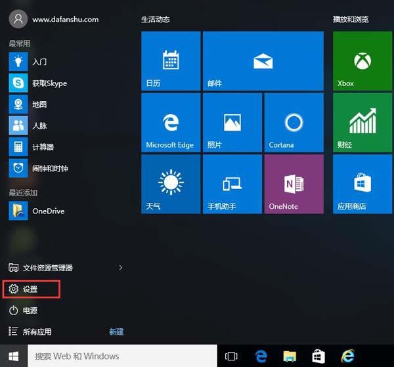The height and width of the screenshot is (367, 394).
Task: Launch Edge from the taskbar
Action: 261,356
